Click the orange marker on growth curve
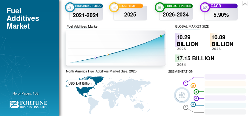The image size is (249, 116). point(108,55)
